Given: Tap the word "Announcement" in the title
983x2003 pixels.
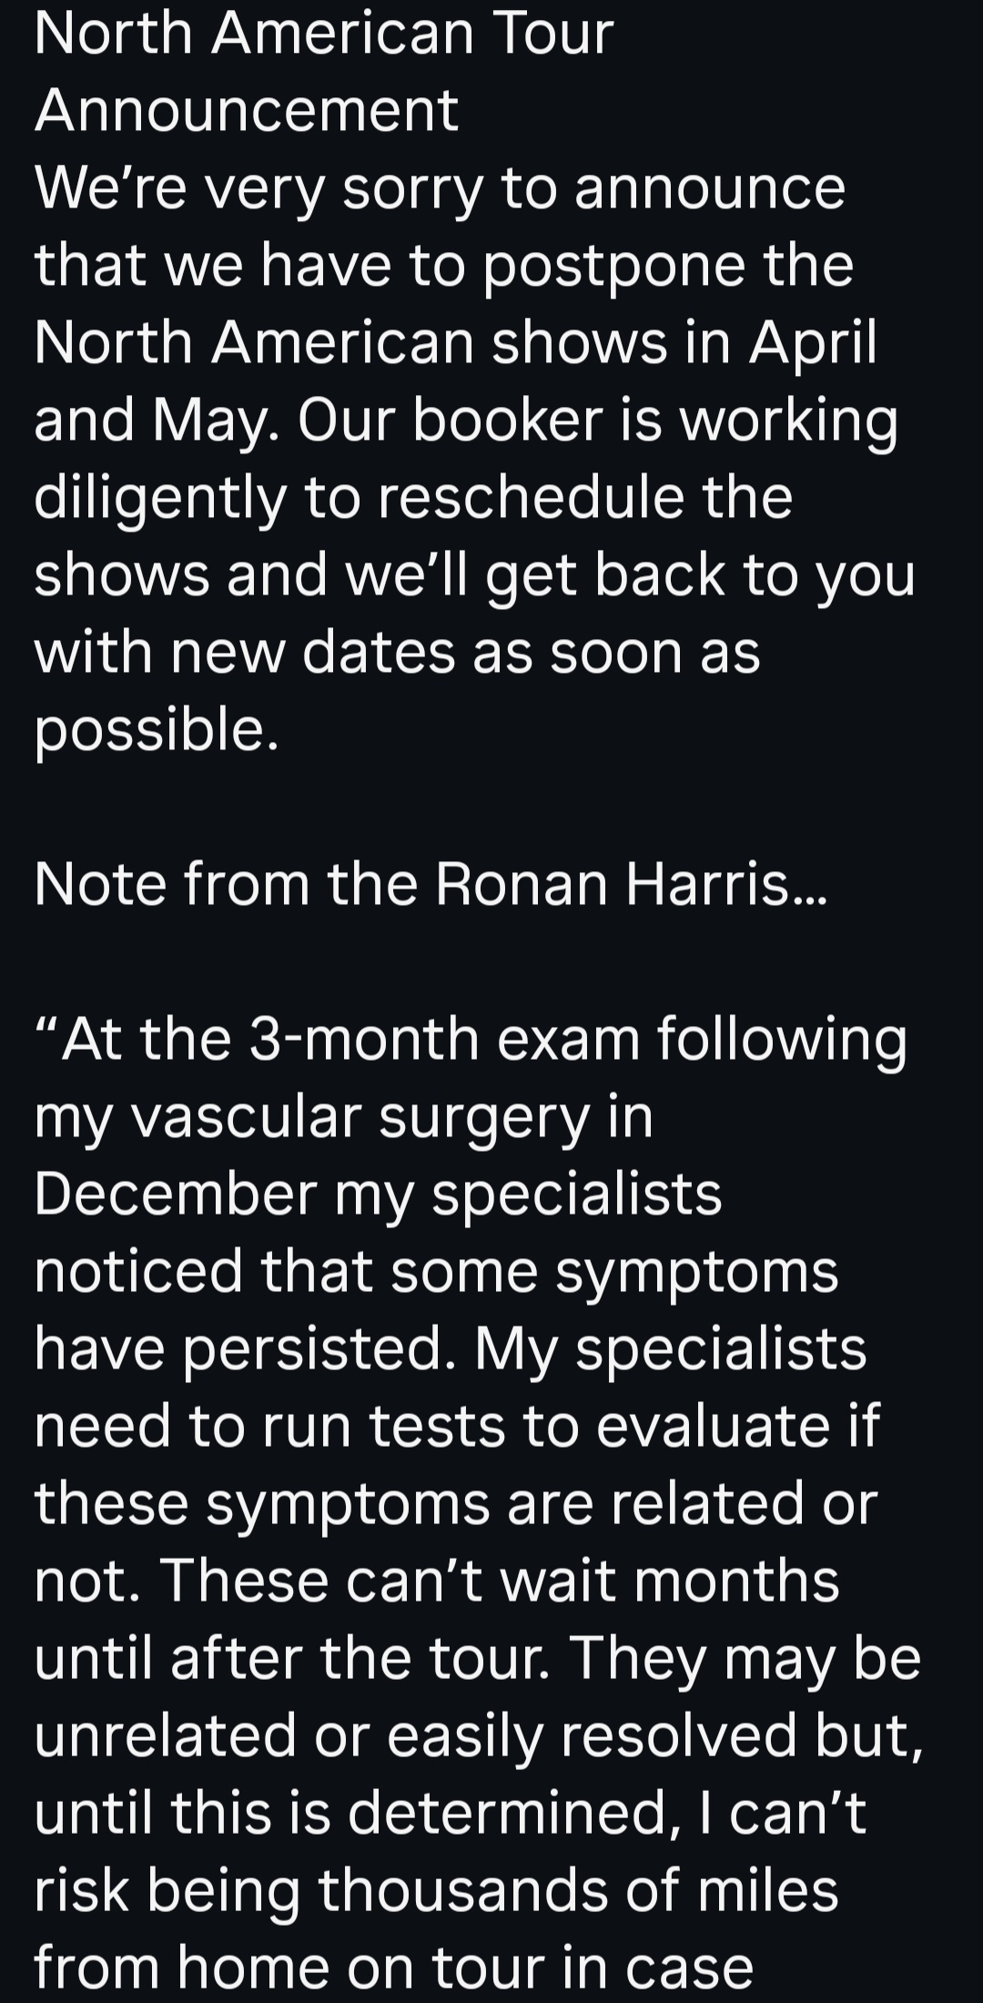Looking at the screenshot, I should click(x=247, y=111).
